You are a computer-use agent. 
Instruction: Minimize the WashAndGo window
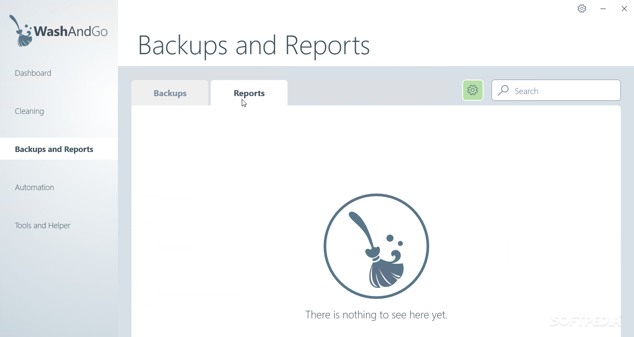[603, 8]
